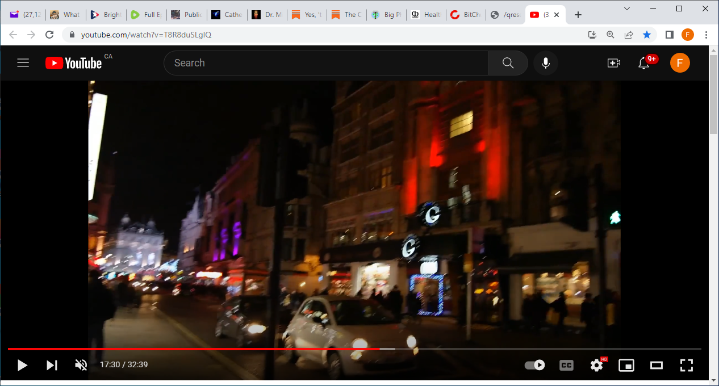719x386 pixels.
Task: Go back to the previous page
Action: 13,35
